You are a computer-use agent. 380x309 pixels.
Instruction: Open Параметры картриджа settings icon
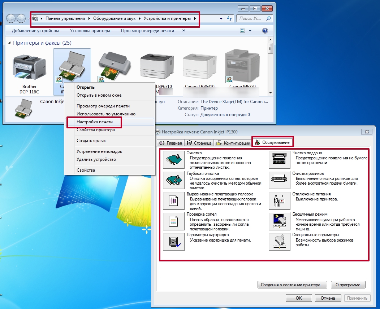[x=174, y=242]
